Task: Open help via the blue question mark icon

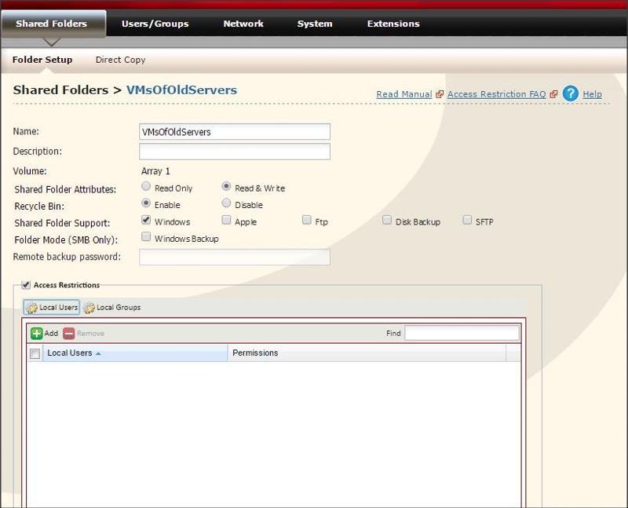Action: pos(569,94)
